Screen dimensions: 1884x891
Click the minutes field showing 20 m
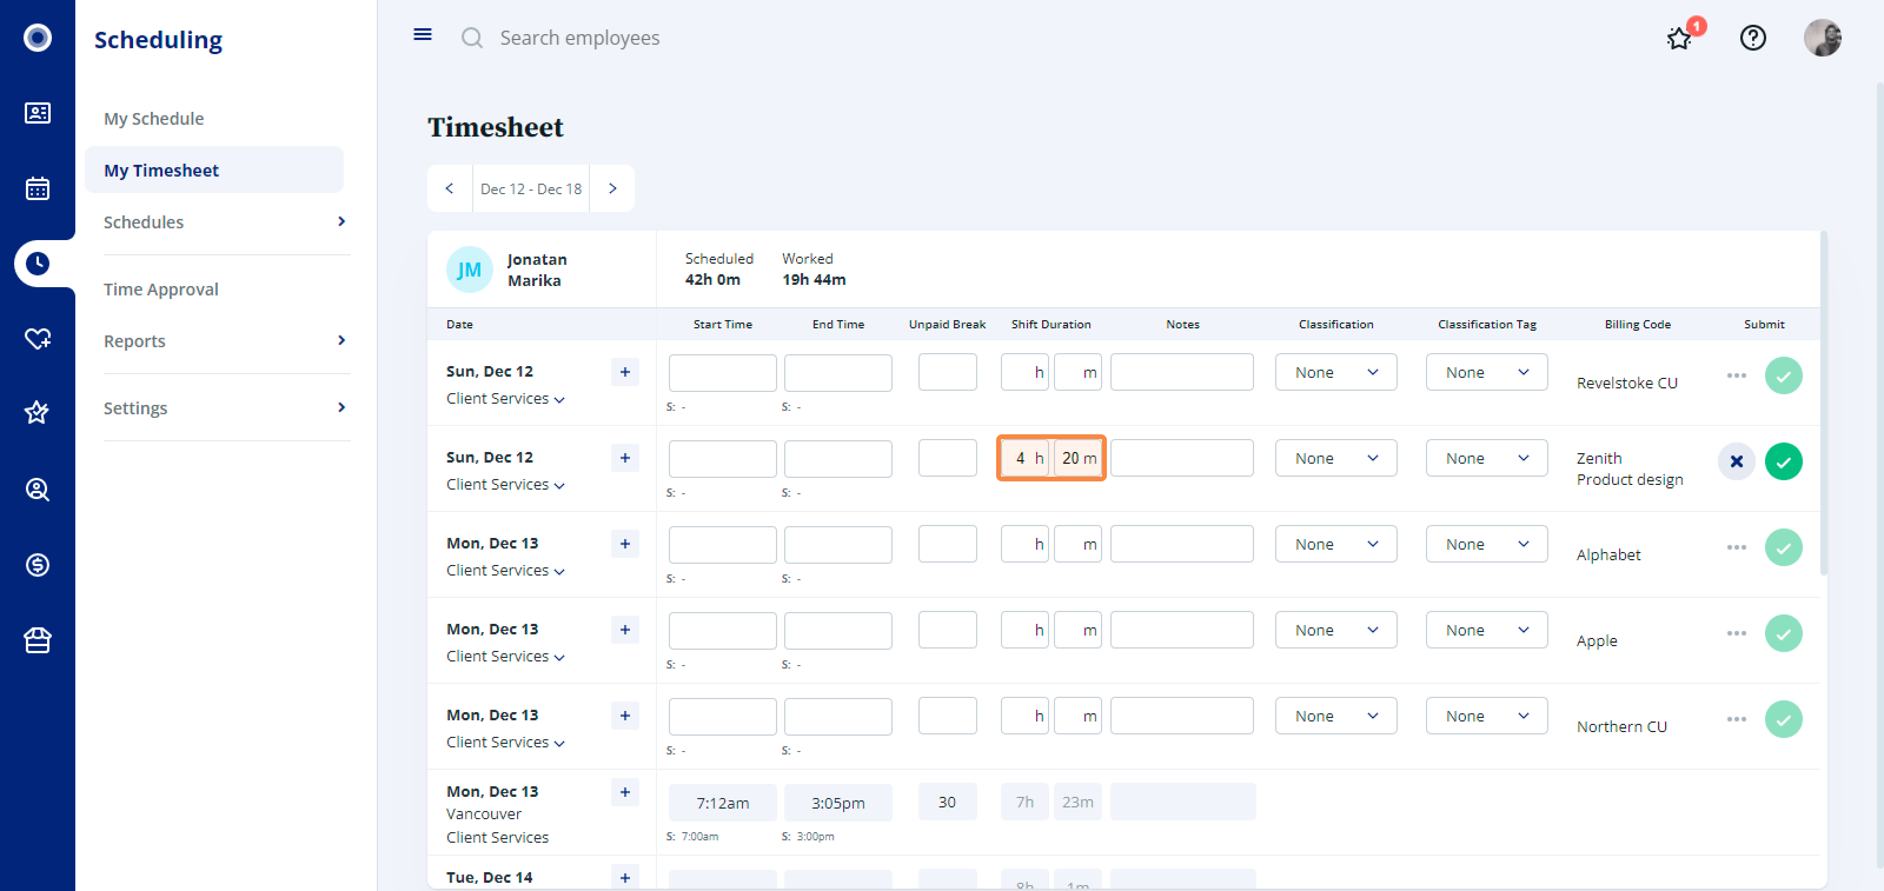tap(1078, 458)
